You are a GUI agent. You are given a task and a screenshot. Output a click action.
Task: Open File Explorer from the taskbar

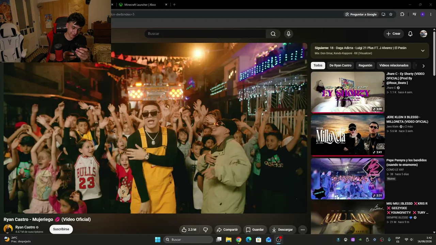229,240
